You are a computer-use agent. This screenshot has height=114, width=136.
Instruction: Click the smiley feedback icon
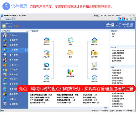coord(127,19)
